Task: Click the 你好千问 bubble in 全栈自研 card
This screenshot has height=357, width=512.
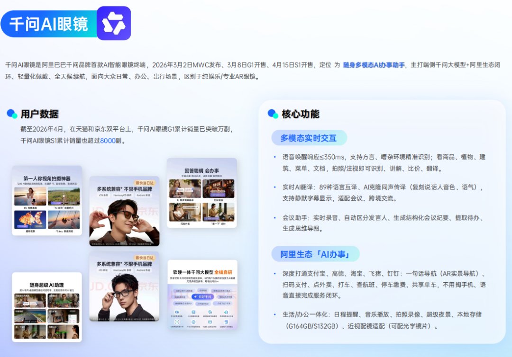Action: [x=202, y=296]
